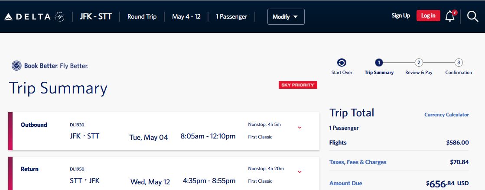Click the Sky Priority red badge
485x190 pixels.
click(298, 85)
